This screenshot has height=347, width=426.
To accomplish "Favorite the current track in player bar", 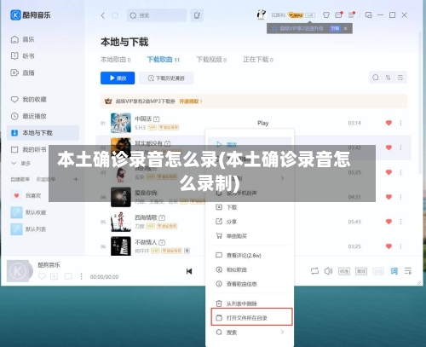I will [42, 276].
